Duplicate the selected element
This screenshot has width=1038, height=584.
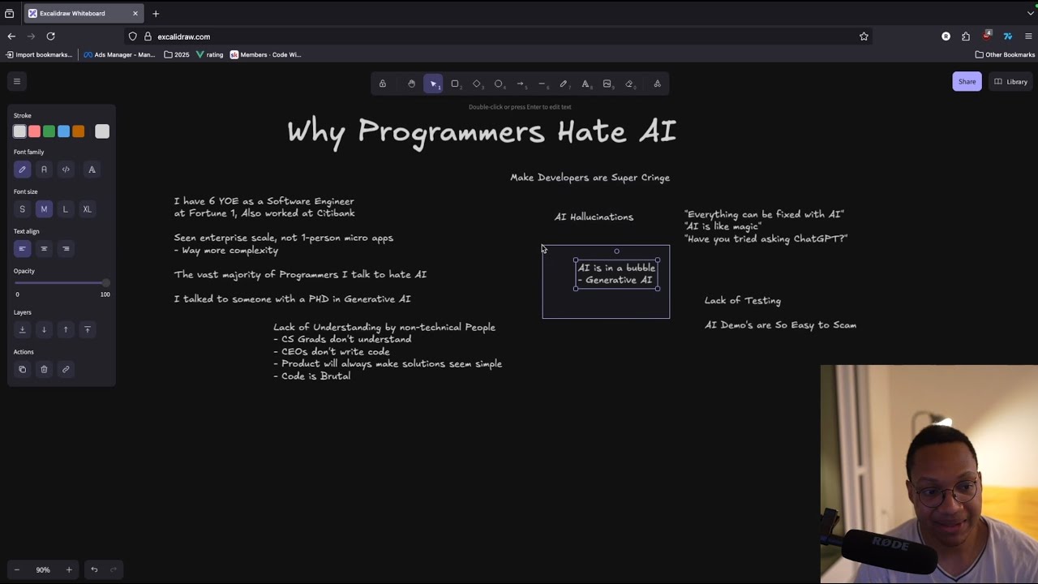click(x=22, y=369)
